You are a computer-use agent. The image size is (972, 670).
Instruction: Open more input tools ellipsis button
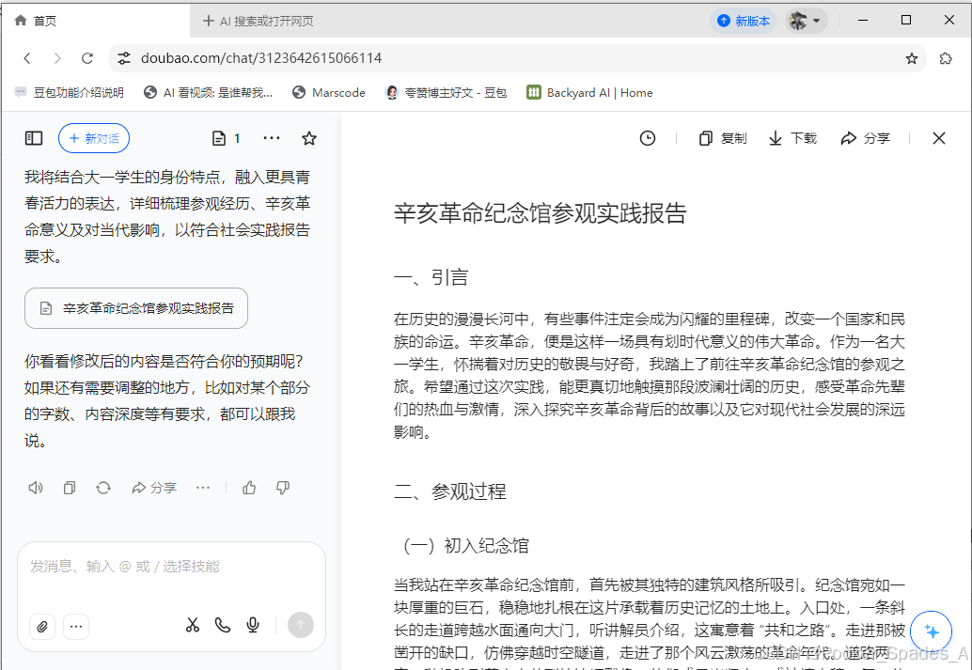coord(76,627)
